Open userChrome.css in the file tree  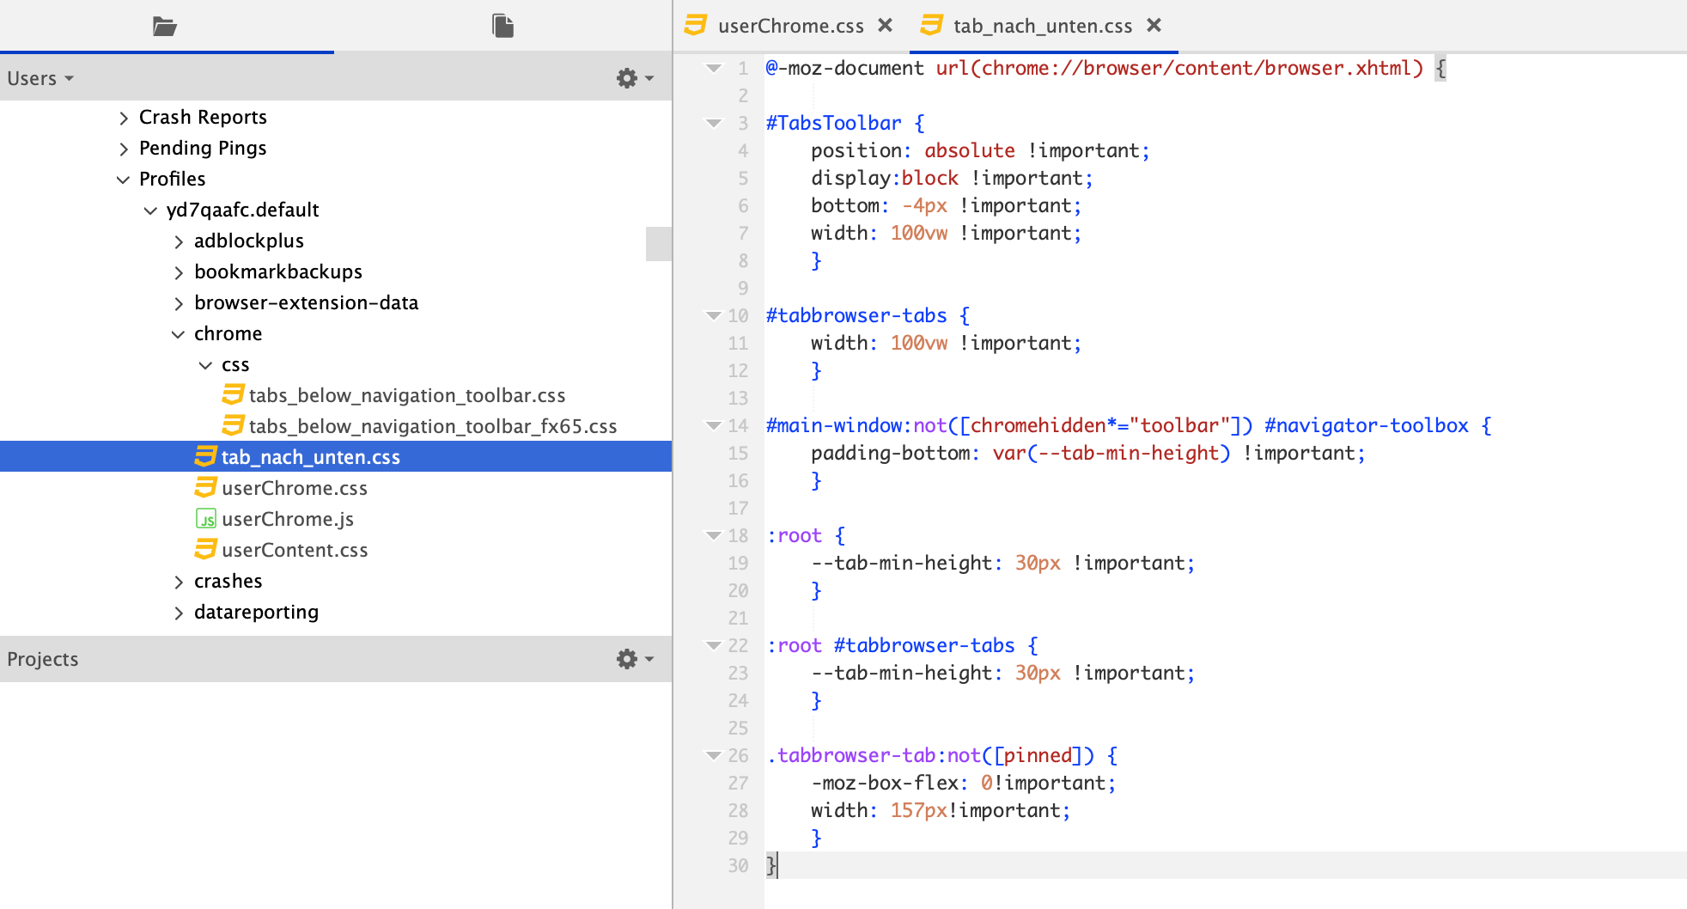(294, 488)
